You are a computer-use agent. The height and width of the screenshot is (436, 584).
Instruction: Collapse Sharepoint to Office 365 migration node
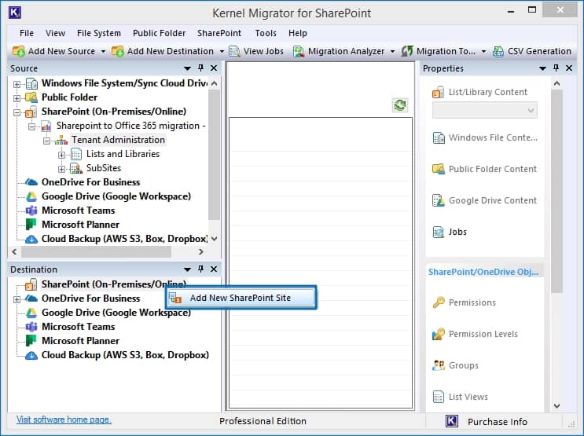32,126
